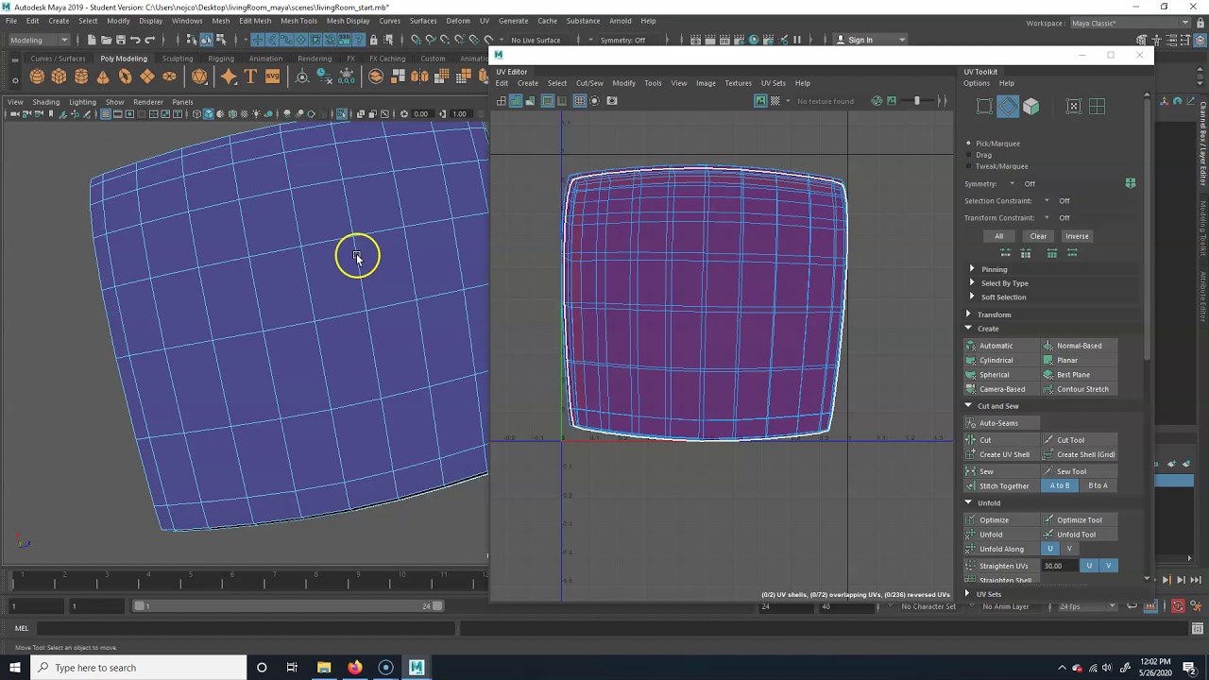The image size is (1209, 680).
Task: Toggle B to A stitch direction
Action: 1098,485
